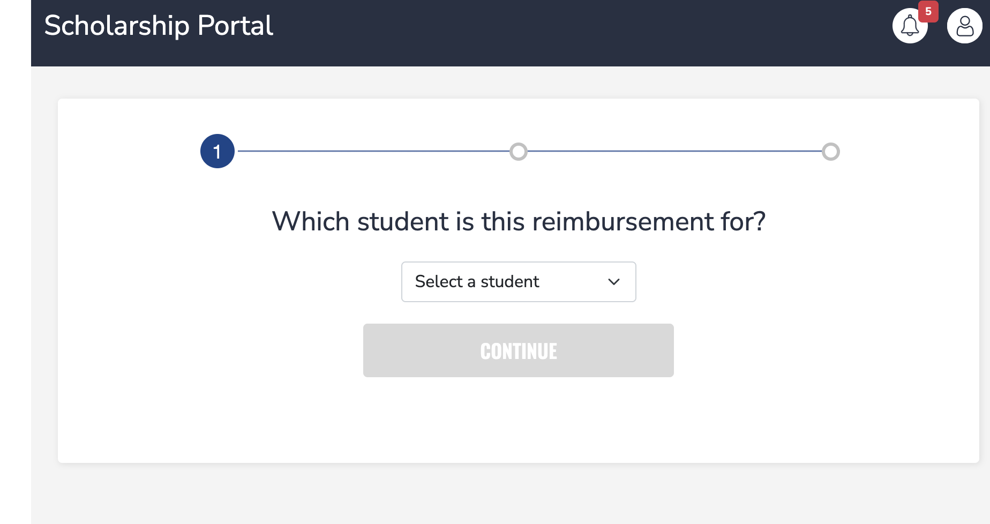The width and height of the screenshot is (990, 524).
Task: Open the user profile menu
Action: [964, 26]
